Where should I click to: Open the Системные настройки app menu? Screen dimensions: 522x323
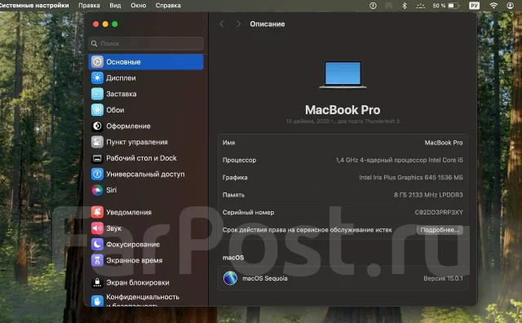(x=34, y=6)
